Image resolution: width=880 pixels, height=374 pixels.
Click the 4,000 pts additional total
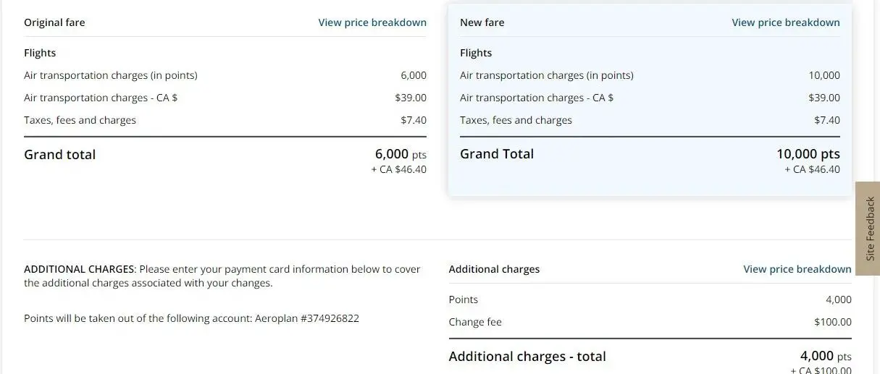[x=826, y=357]
